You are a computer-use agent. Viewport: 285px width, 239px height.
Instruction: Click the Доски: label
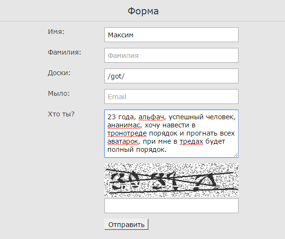(59, 73)
